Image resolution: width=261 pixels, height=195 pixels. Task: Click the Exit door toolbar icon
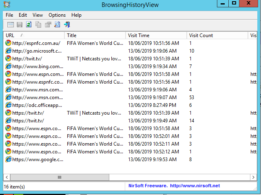(x=67, y=24)
